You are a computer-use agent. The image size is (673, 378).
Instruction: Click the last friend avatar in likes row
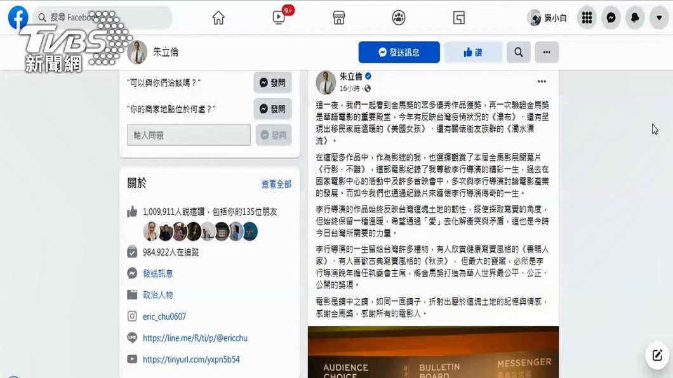point(250,232)
